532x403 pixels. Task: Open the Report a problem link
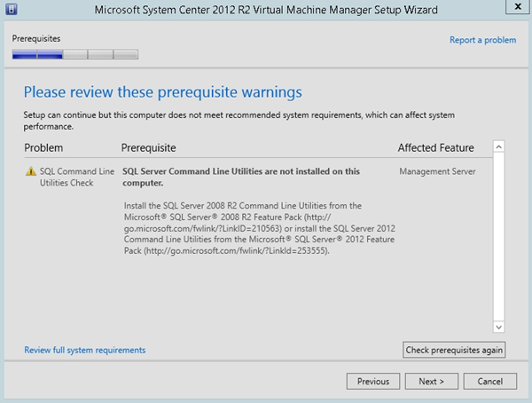(483, 40)
